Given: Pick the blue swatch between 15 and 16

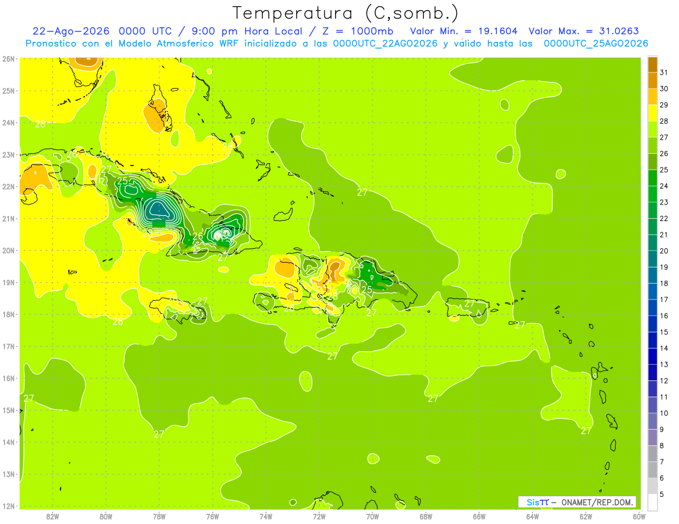Looking at the screenshot, I should (652, 324).
